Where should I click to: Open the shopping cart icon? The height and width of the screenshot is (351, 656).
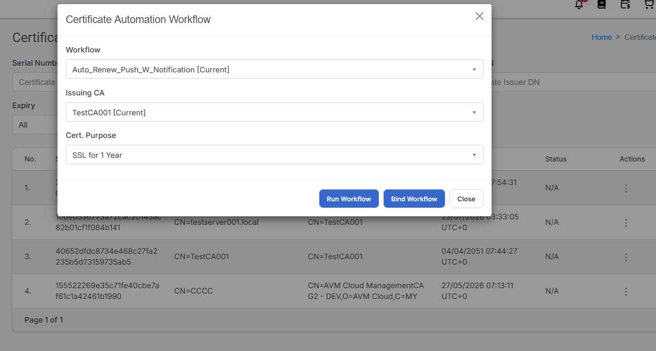(x=649, y=5)
